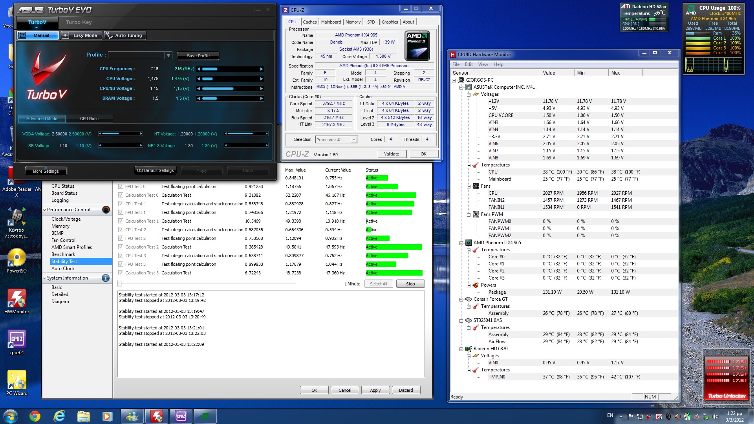Toggle Calculation Test 1 checkbox
This screenshot has width=754, height=424.
(x=121, y=221)
